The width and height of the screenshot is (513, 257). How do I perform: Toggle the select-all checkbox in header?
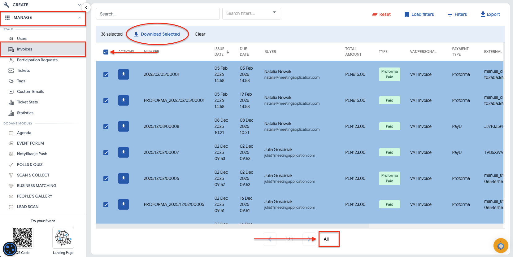pos(106,52)
